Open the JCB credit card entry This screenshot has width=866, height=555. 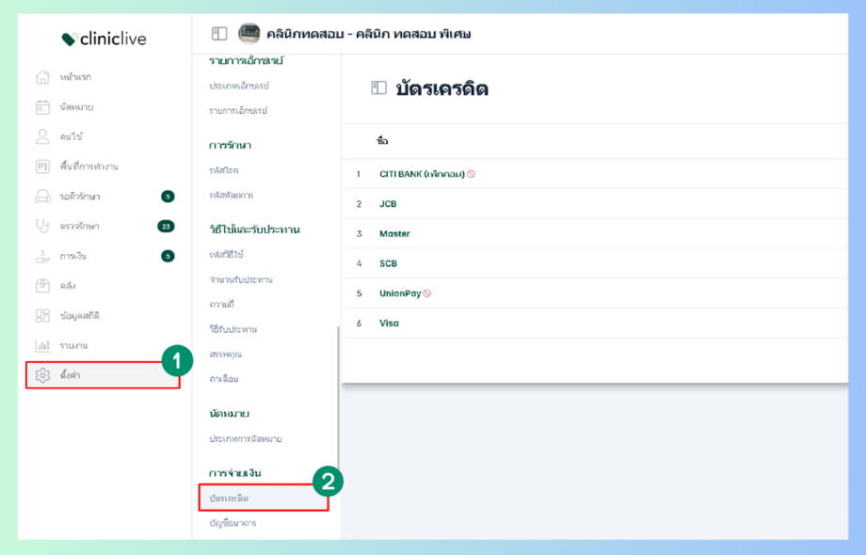(x=388, y=204)
